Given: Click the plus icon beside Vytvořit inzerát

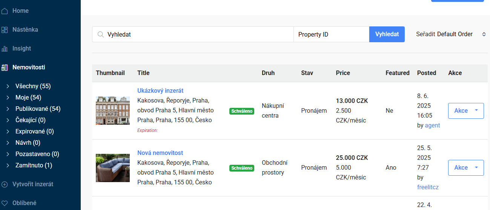Looking at the screenshot, I should (x=5, y=184).
